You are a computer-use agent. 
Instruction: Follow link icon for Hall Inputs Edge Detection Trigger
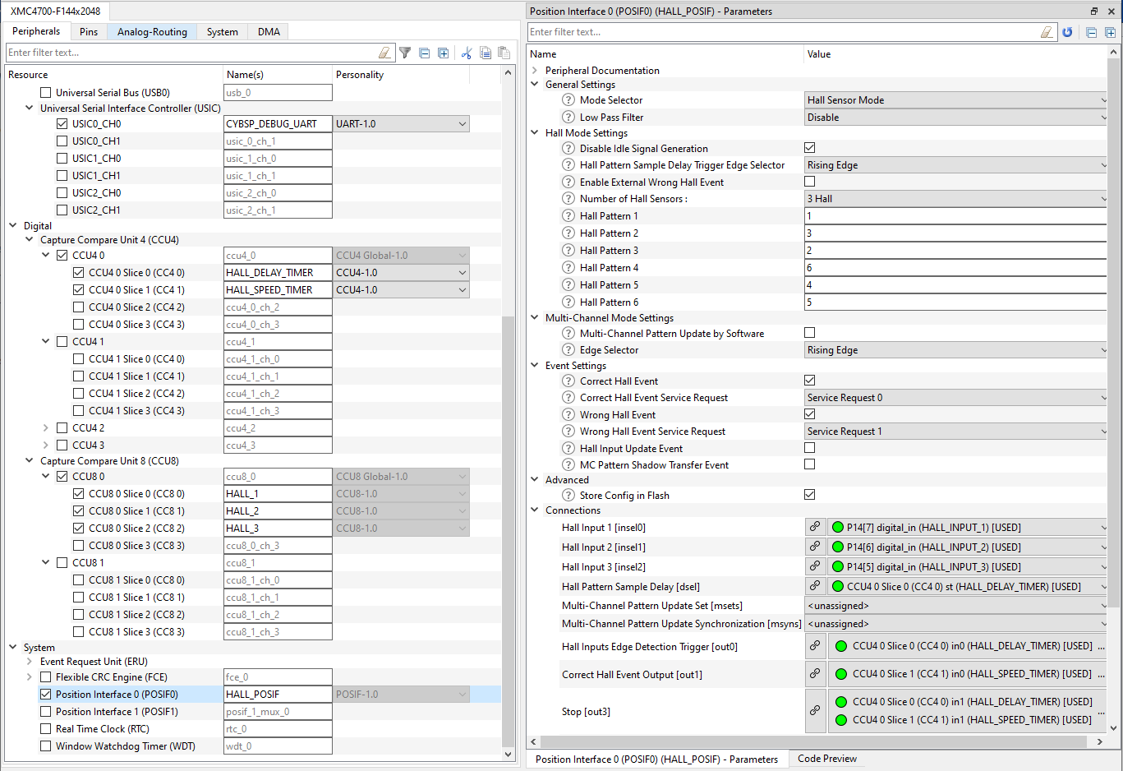click(x=815, y=646)
